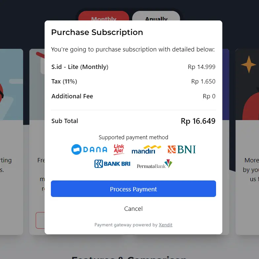Viewport: 259px width, 259px height.
Task: Click the Bank BRI logo
Action: tap(112, 164)
